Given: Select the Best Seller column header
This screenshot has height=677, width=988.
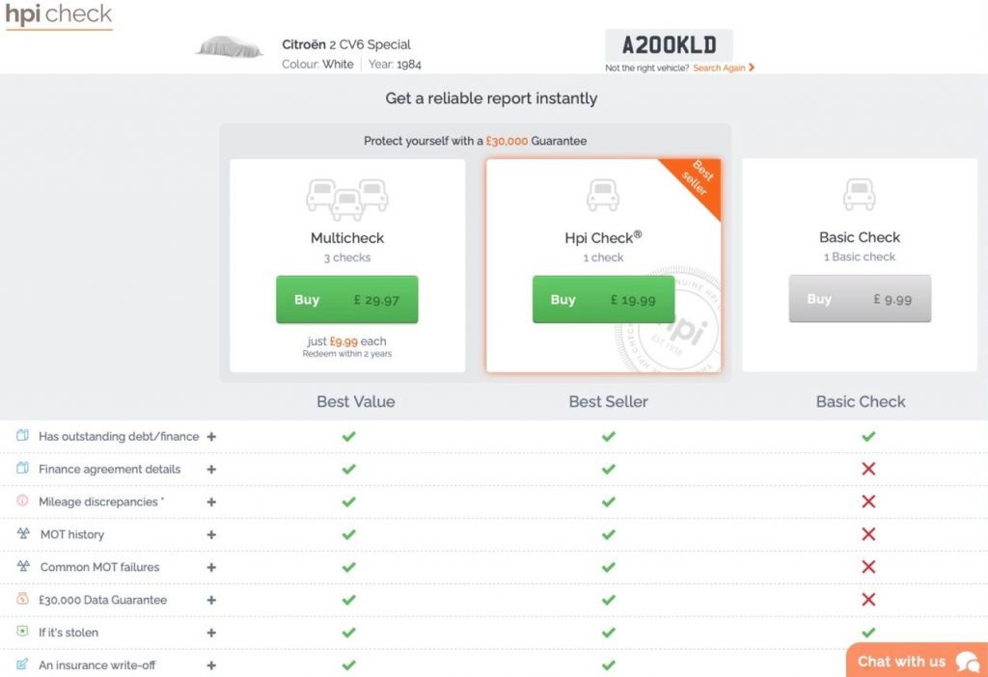Looking at the screenshot, I should 608,401.
